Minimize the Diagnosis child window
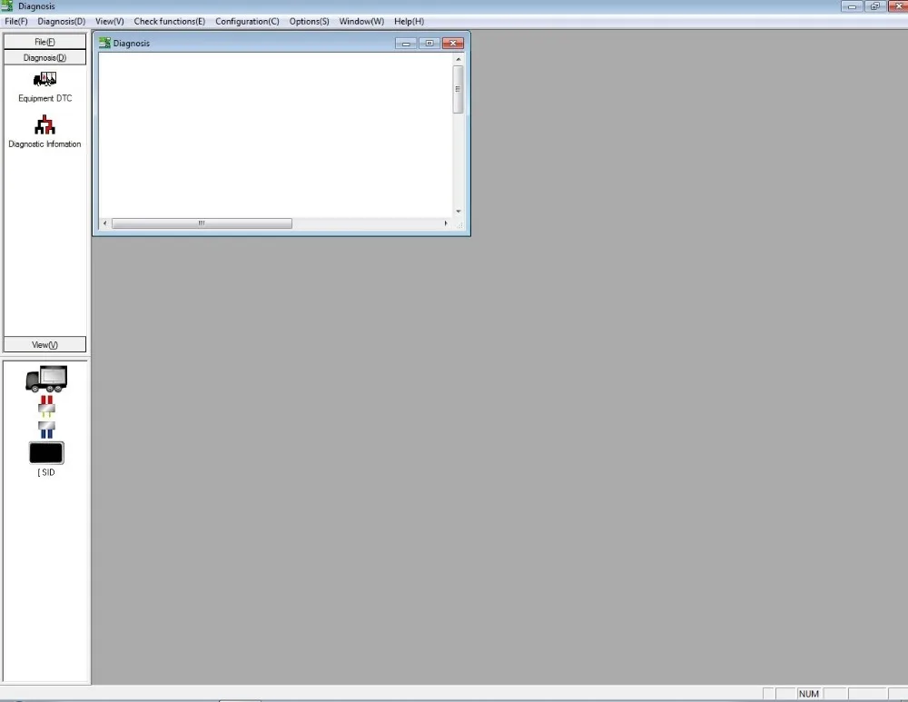The width and height of the screenshot is (908, 702). (x=406, y=44)
